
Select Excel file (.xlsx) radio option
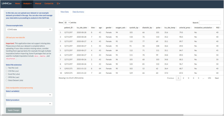click(x=7, y=74)
